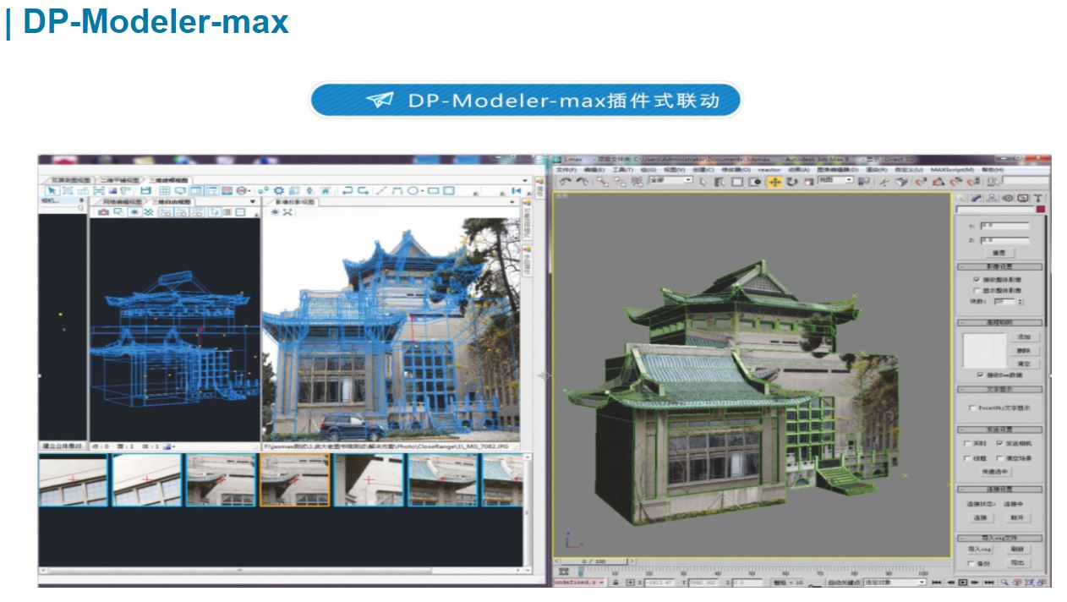
Task: Click the Redo arrow in 3ds Max toolbar
Action: tap(582, 181)
